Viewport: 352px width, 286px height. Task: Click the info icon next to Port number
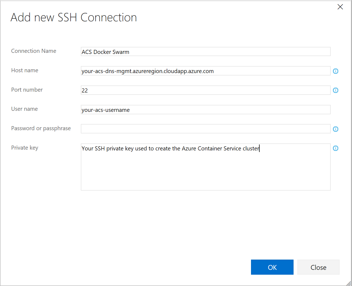[x=335, y=90]
